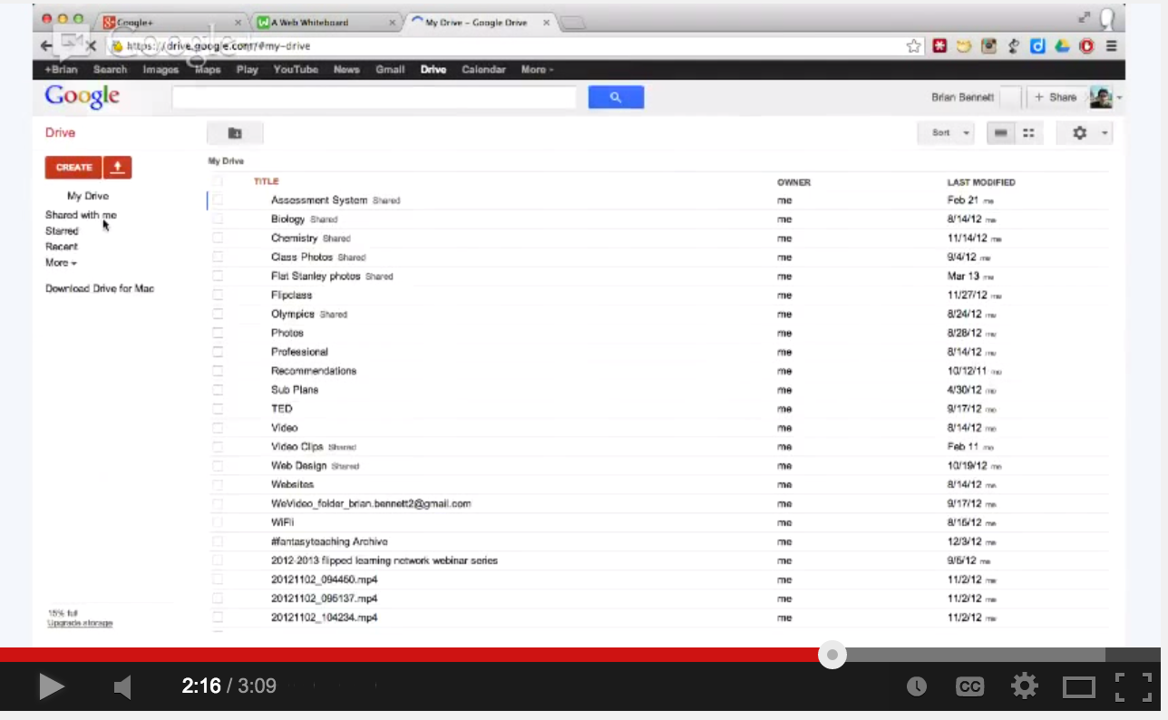The width and height of the screenshot is (1168, 720).
Task: Click the red upload arrow button
Action: pos(118,167)
